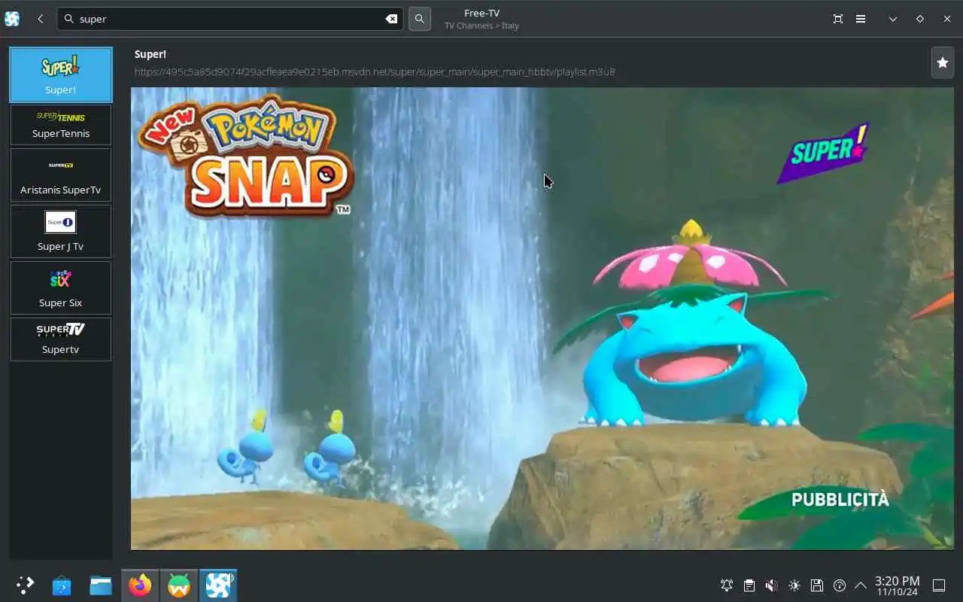This screenshot has width=963, height=602.
Task: Select the Aristanis SuperTv channel
Action: coord(61,175)
